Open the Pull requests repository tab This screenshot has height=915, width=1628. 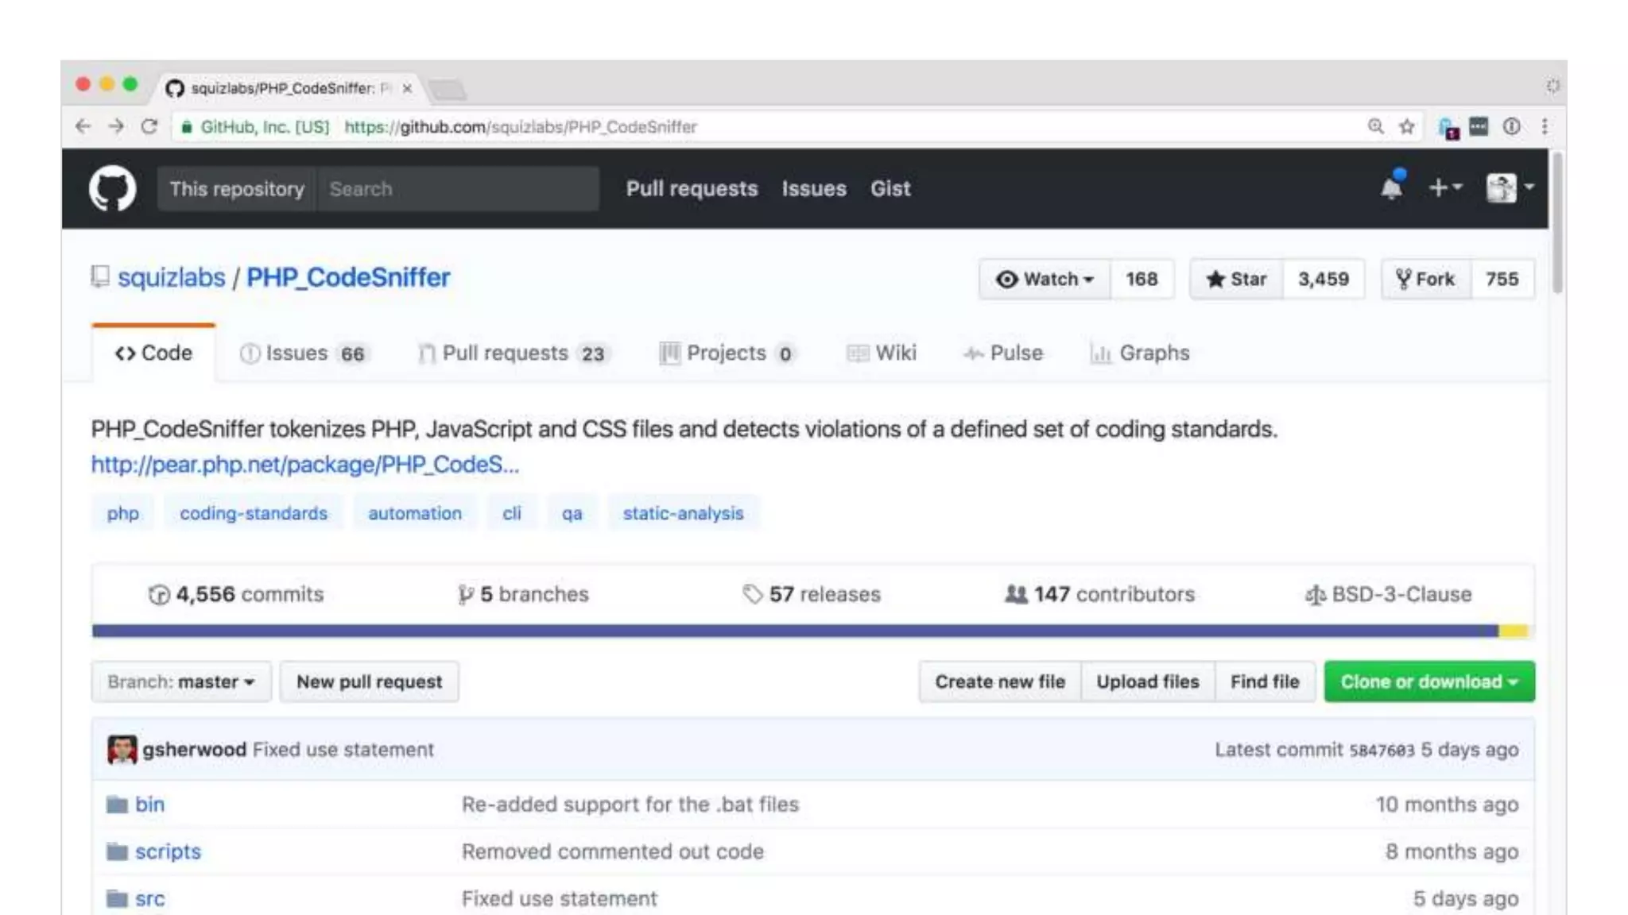coord(511,353)
